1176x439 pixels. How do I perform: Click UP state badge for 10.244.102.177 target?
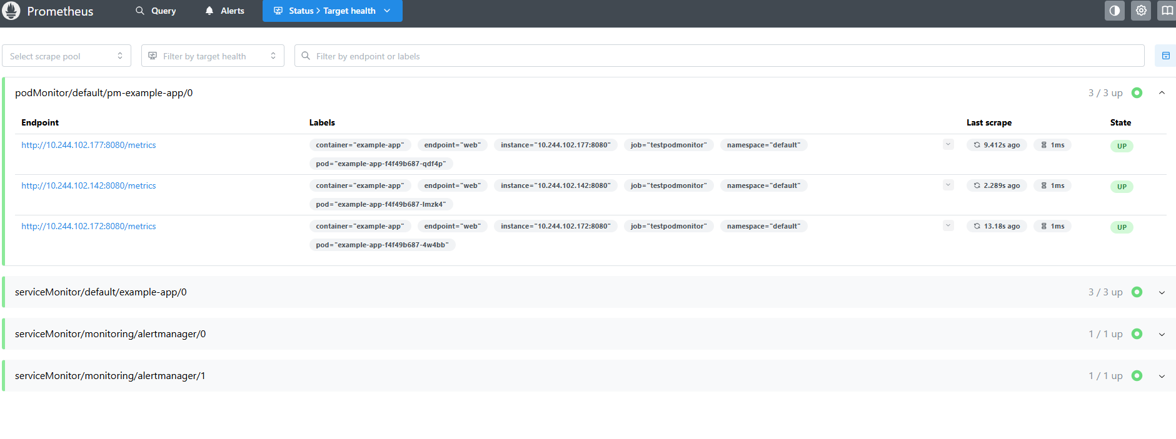point(1122,146)
